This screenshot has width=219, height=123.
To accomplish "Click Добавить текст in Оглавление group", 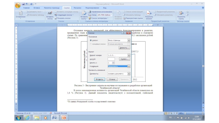I will [x=35, y=12].
